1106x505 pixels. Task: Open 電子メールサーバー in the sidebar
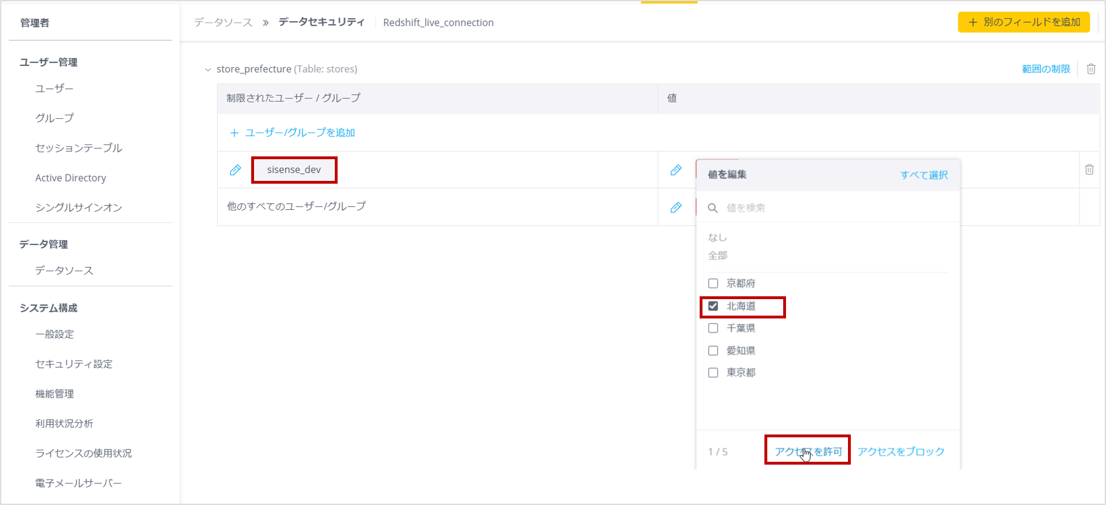pos(78,483)
